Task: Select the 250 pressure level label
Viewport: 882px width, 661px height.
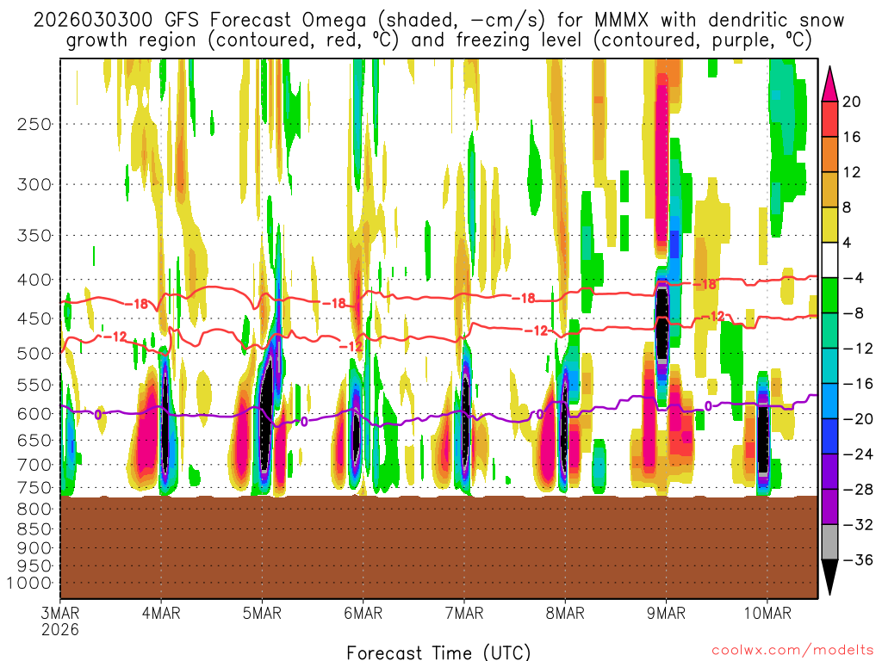Action: [34, 124]
